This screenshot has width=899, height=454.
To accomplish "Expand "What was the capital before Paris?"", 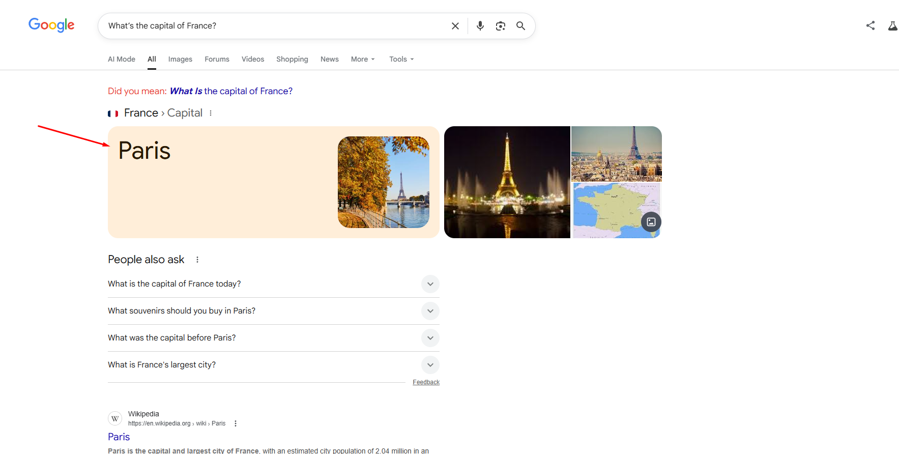I will [430, 338].
